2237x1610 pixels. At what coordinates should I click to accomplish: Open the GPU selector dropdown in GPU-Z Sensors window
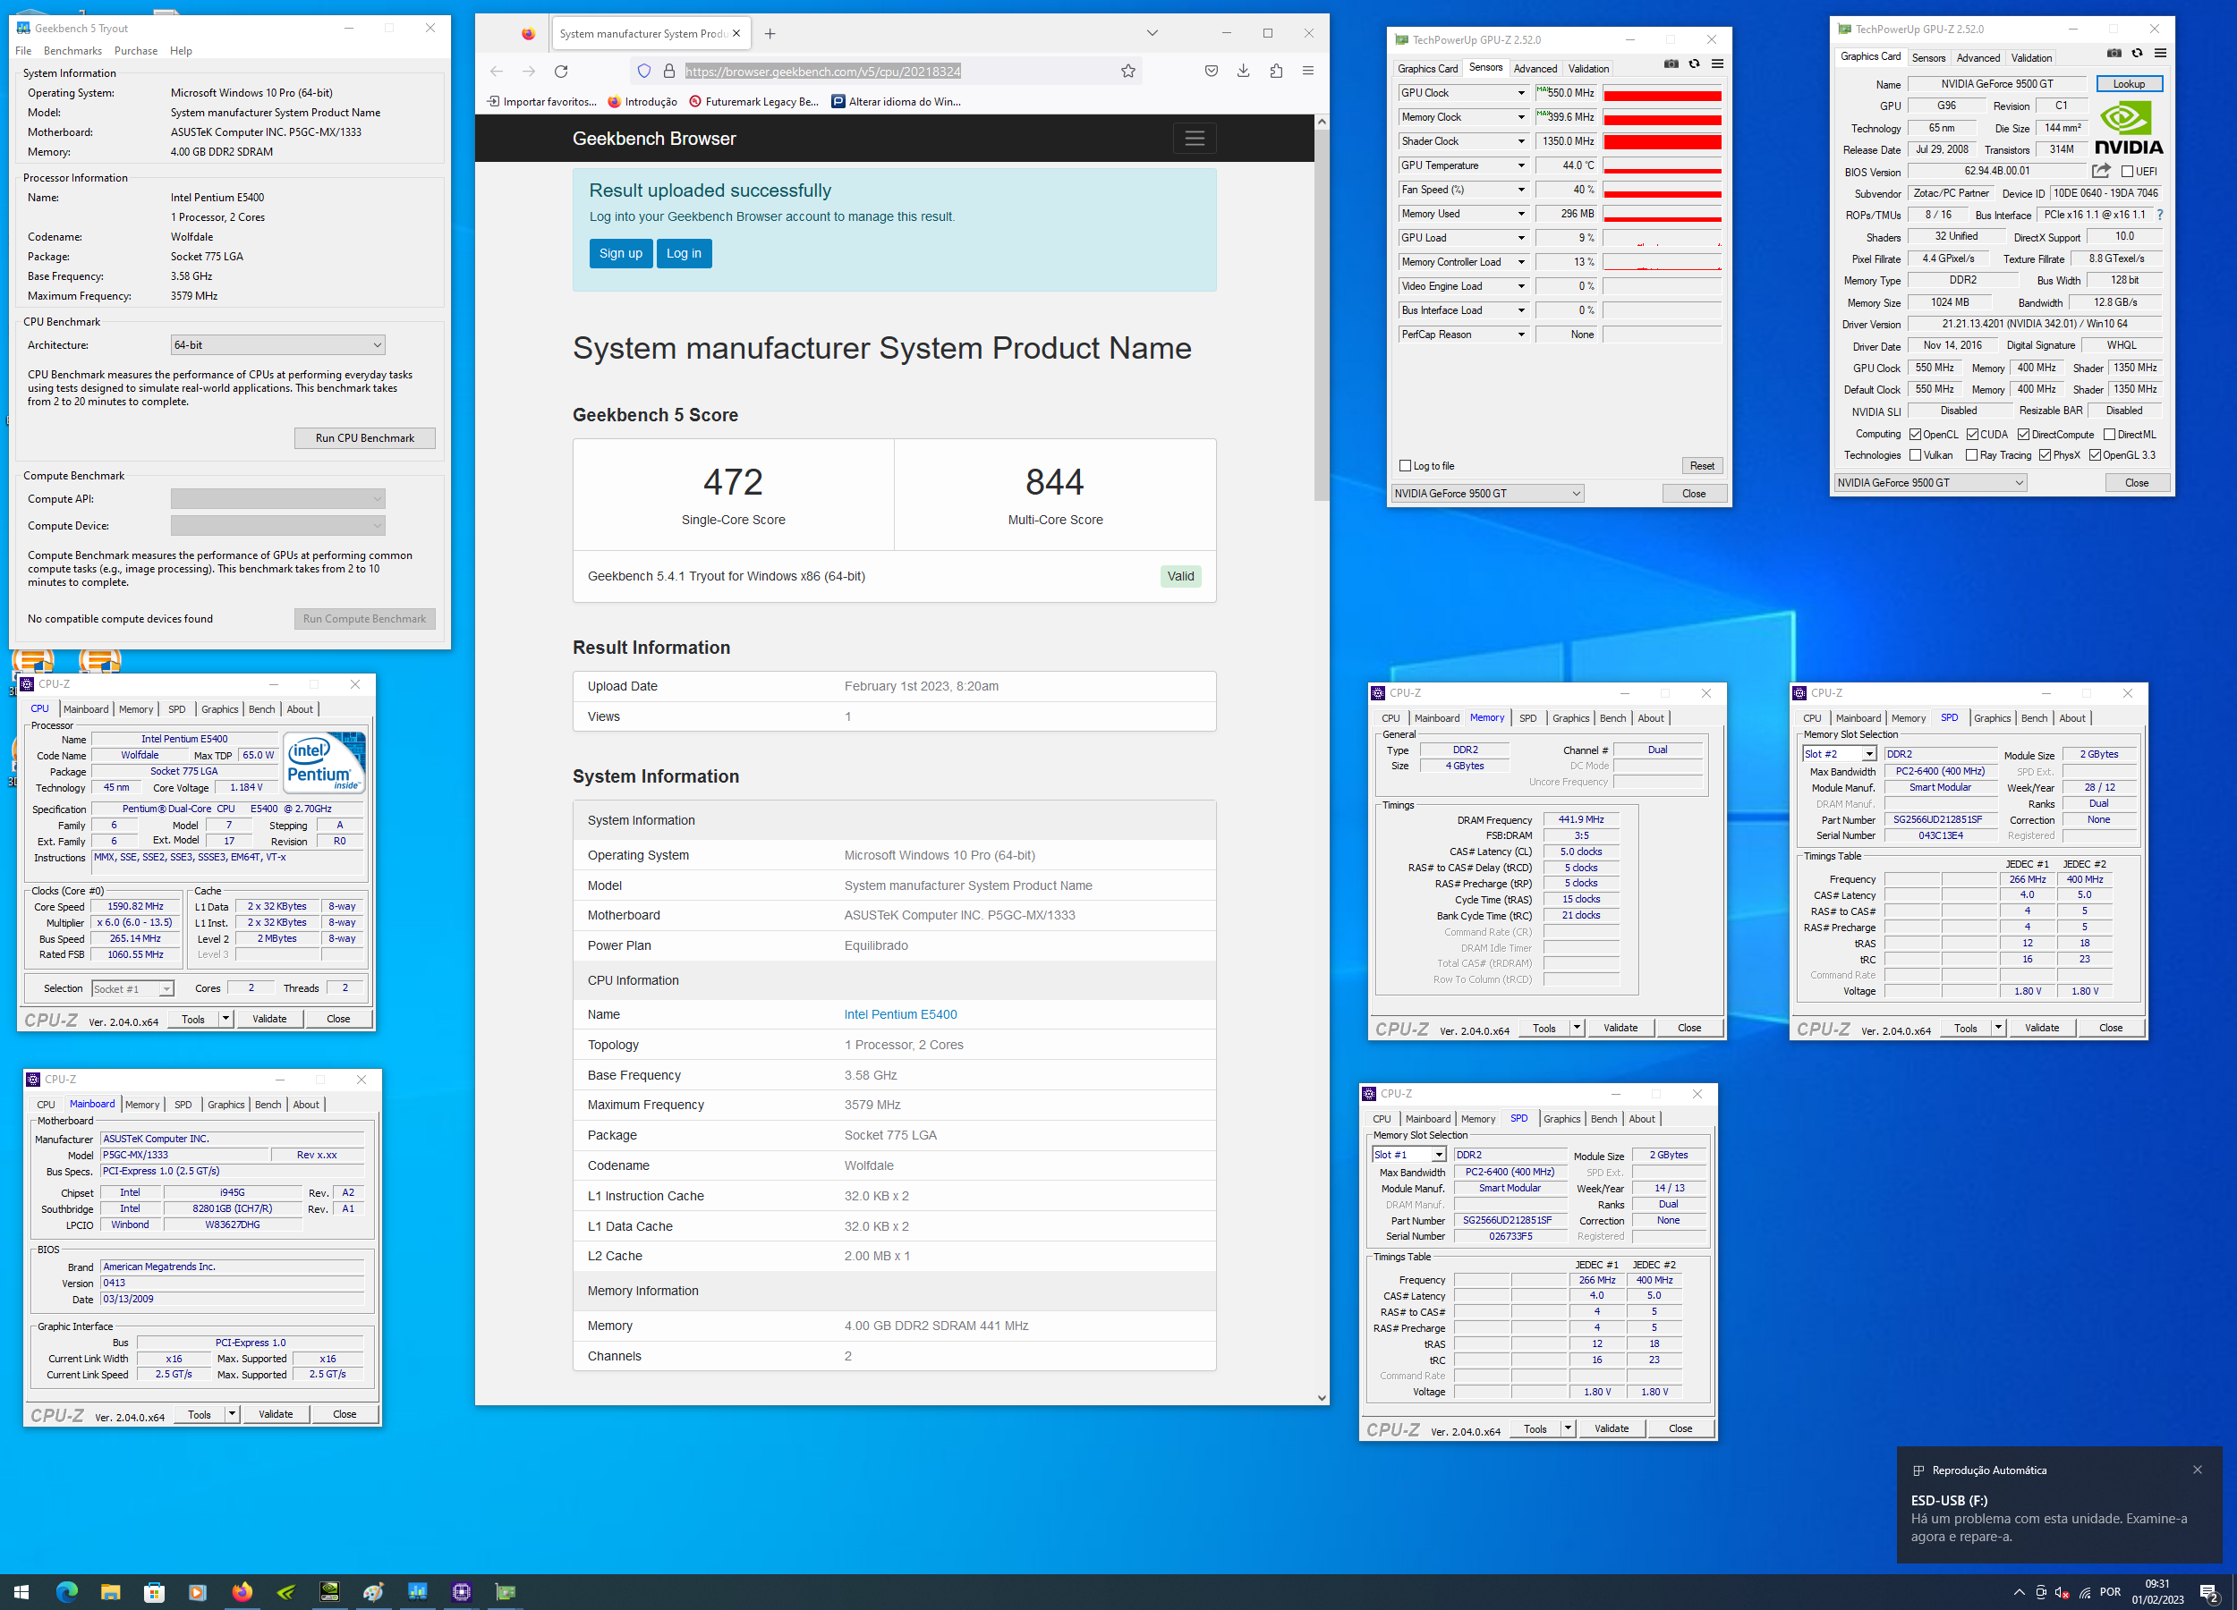(1487, 493)
